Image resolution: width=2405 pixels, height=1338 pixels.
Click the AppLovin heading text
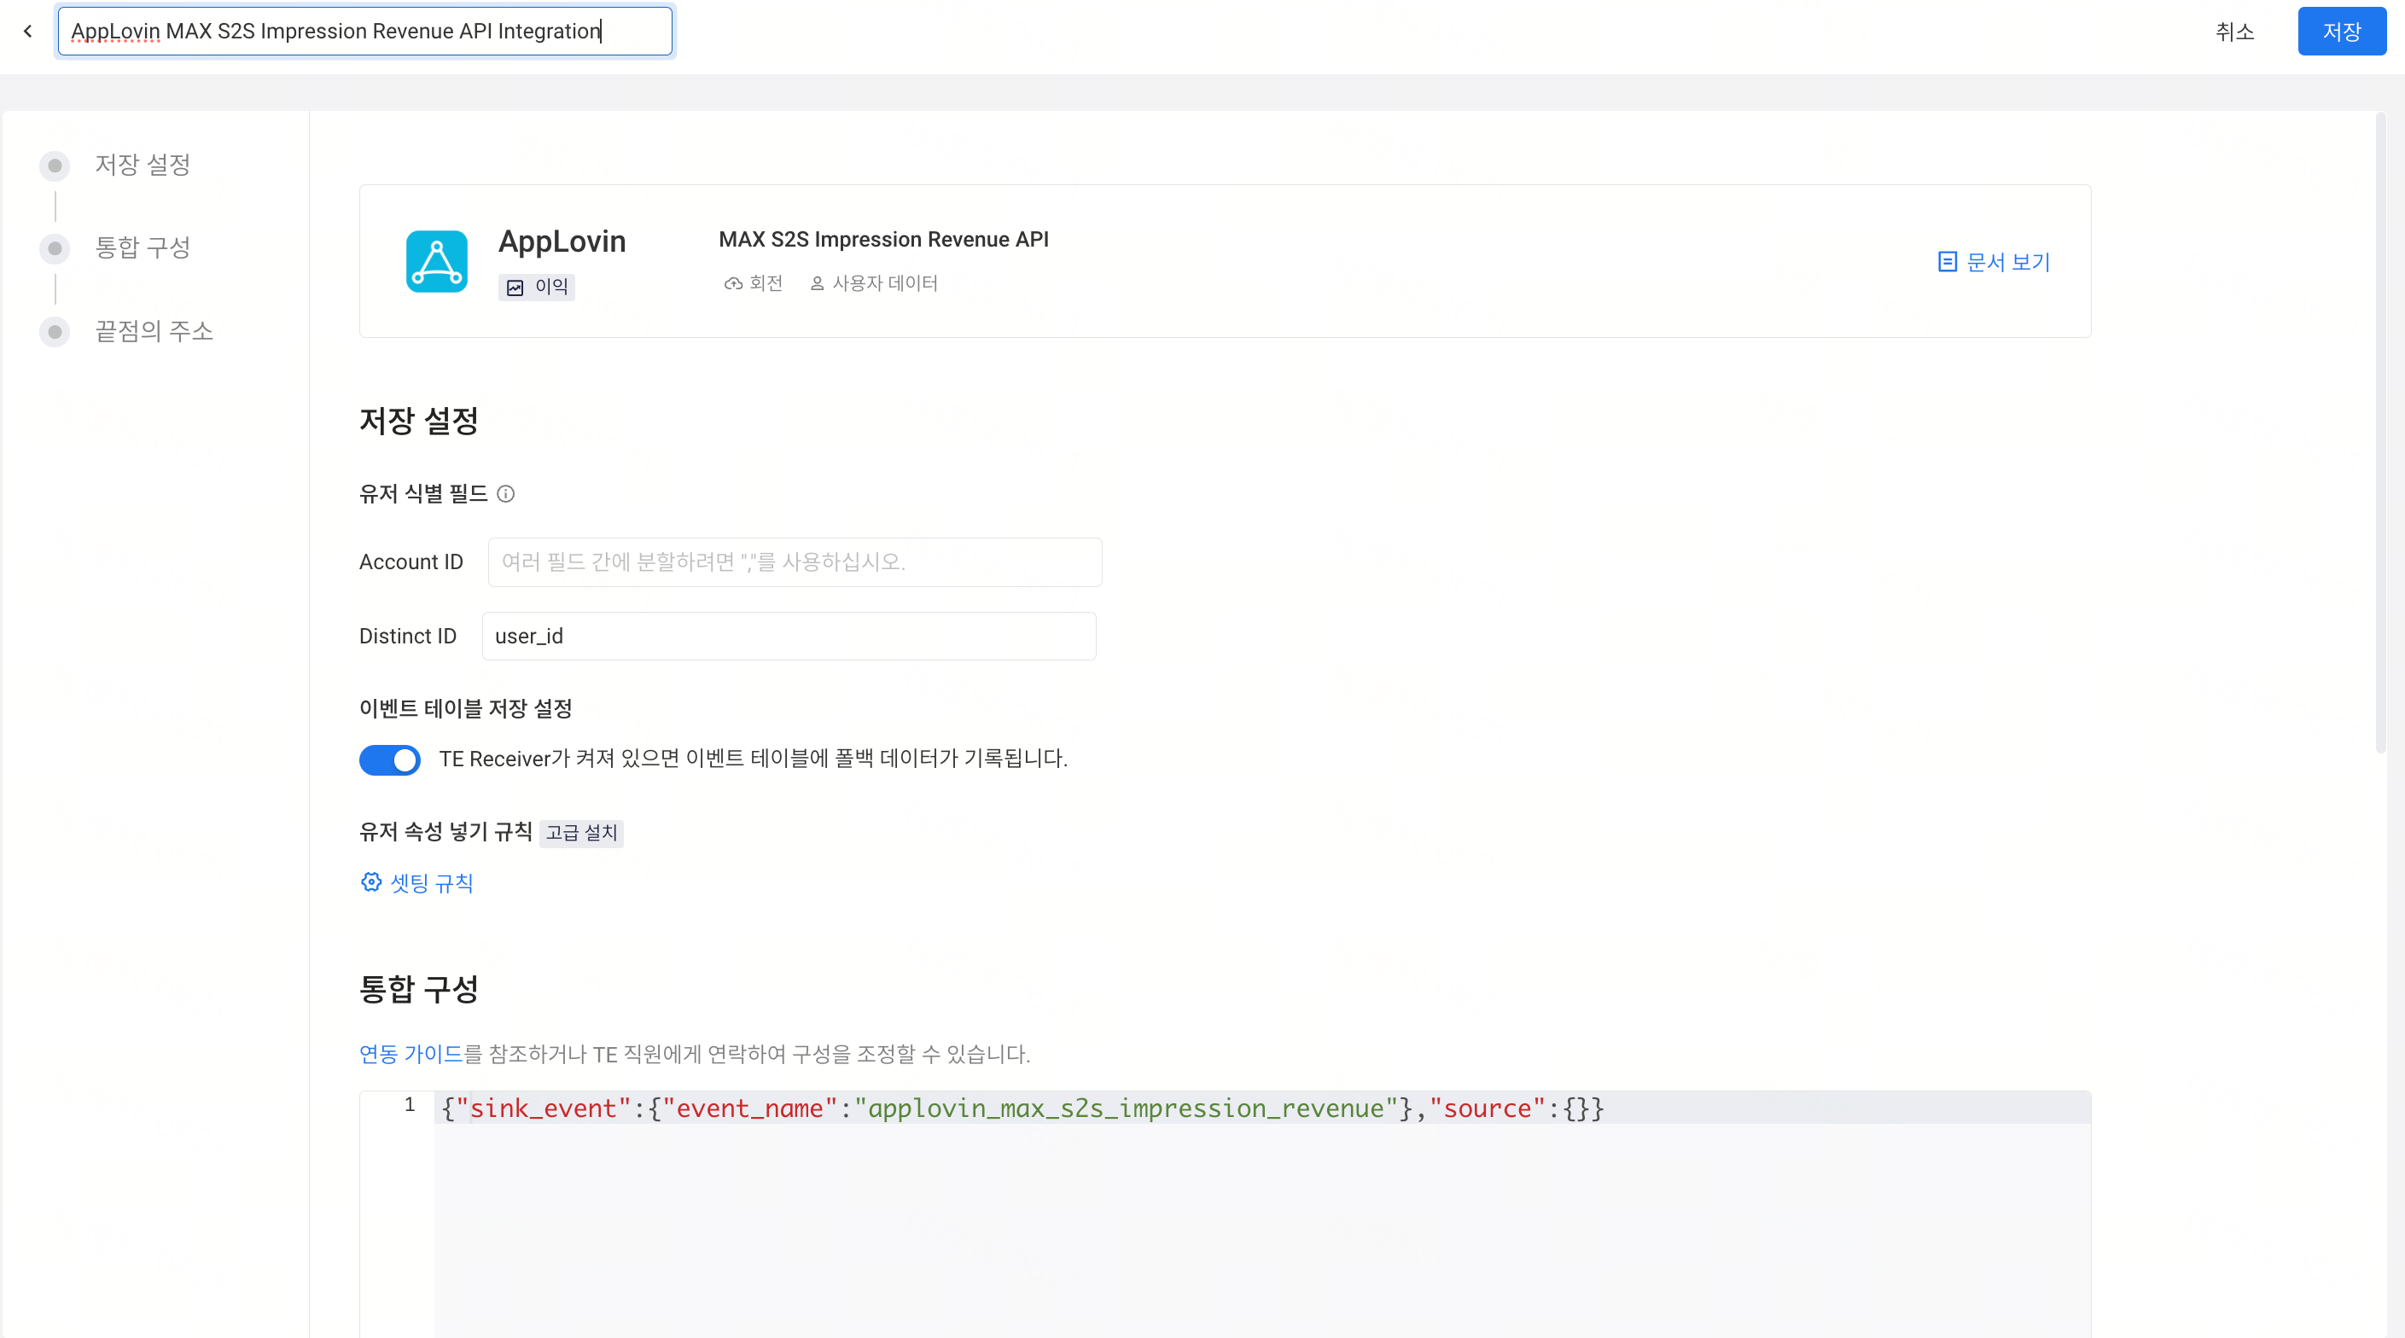[562, 241]
